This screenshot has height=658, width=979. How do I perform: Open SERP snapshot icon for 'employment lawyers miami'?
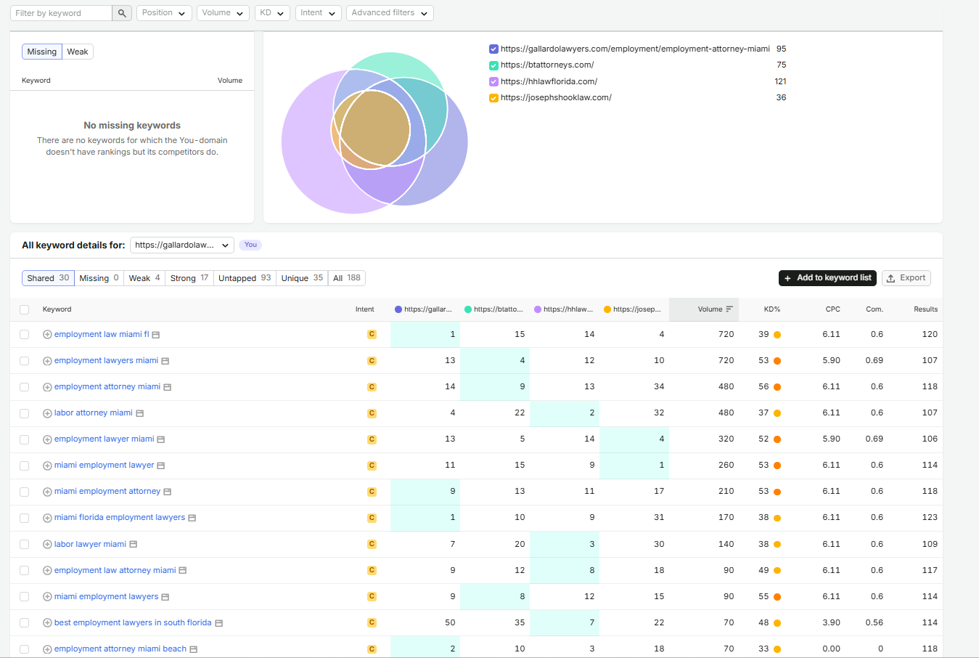point(165,361)
